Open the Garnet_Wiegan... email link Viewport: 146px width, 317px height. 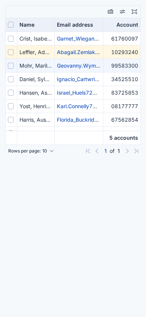point(78,39)
